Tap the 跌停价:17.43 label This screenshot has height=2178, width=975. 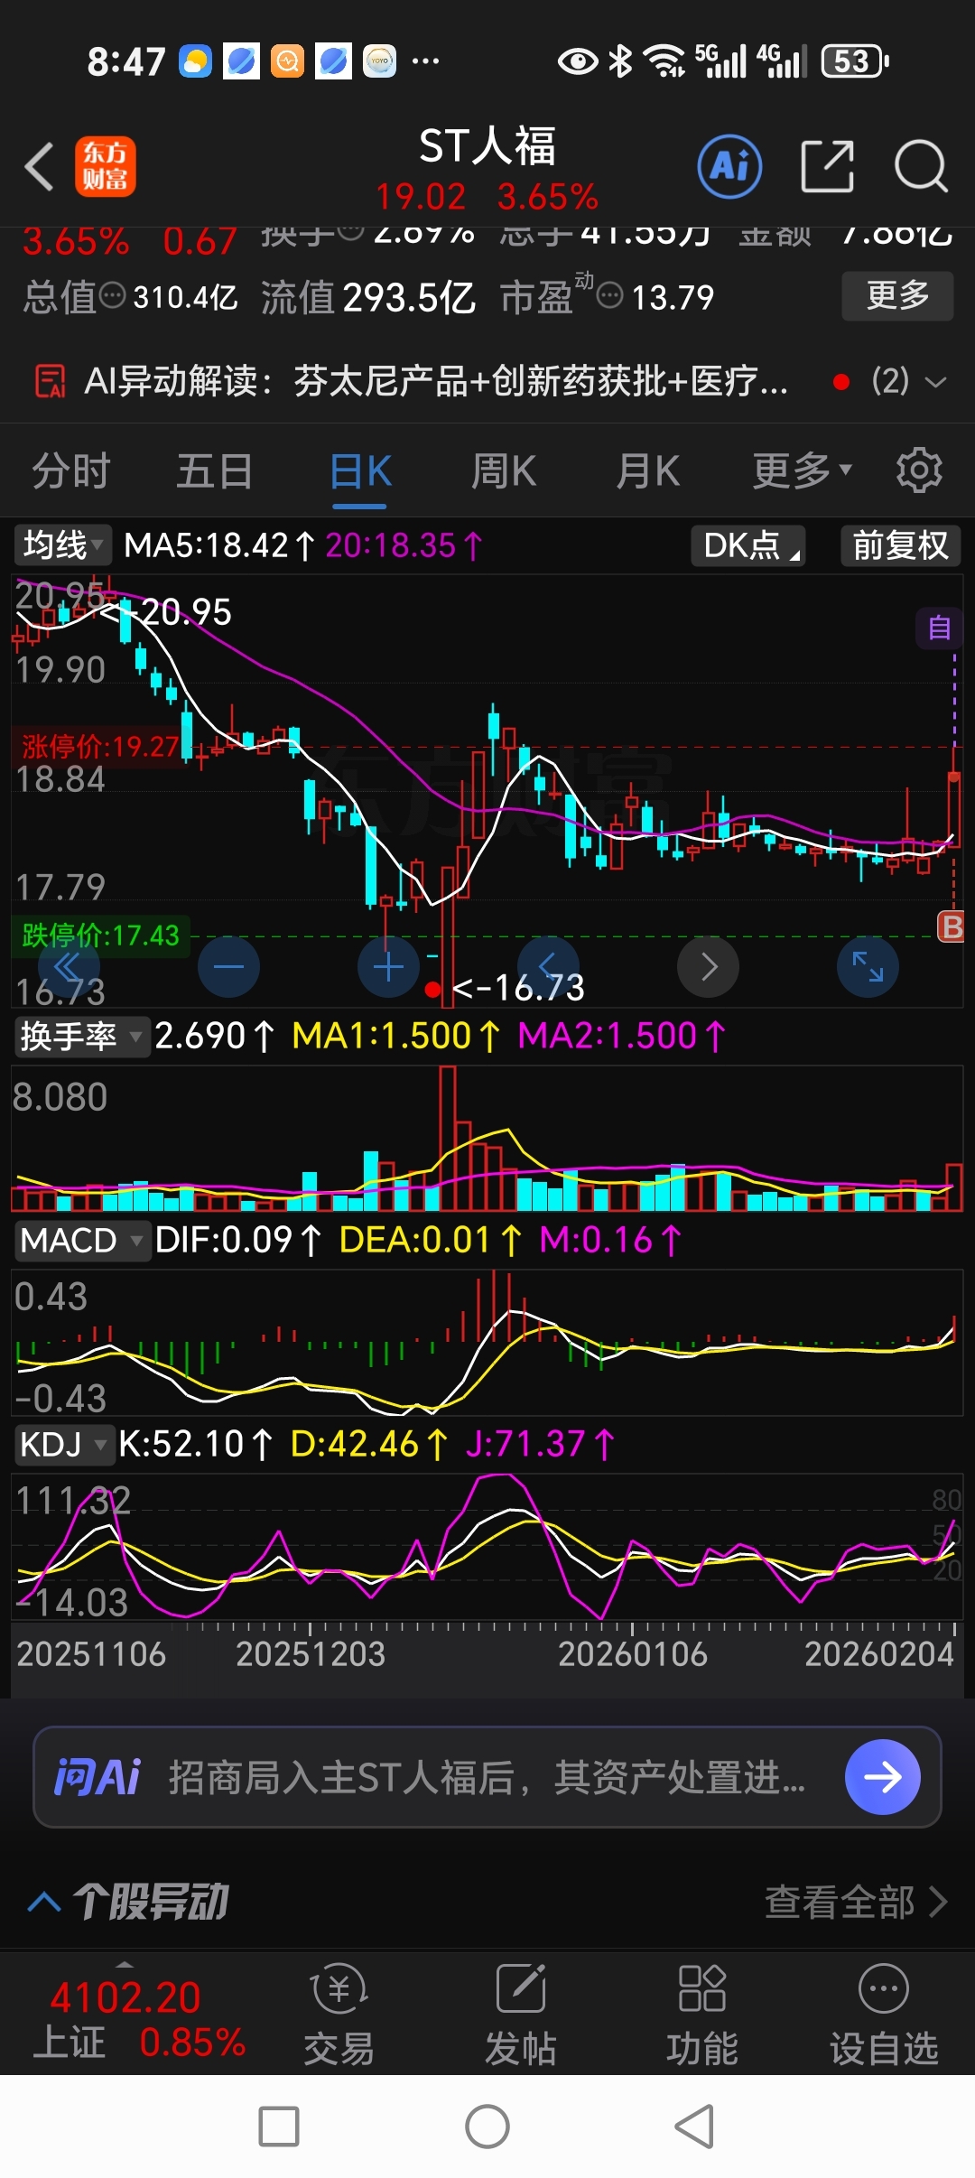(x=100, y=935)
